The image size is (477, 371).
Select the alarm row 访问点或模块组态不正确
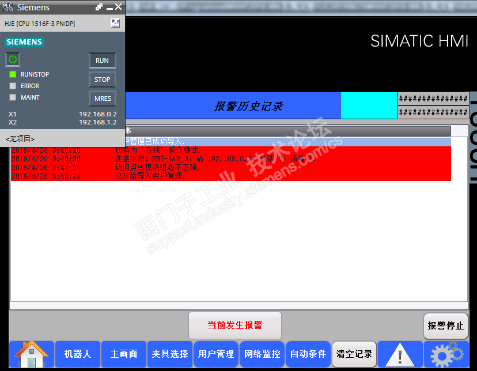point(231,168)
